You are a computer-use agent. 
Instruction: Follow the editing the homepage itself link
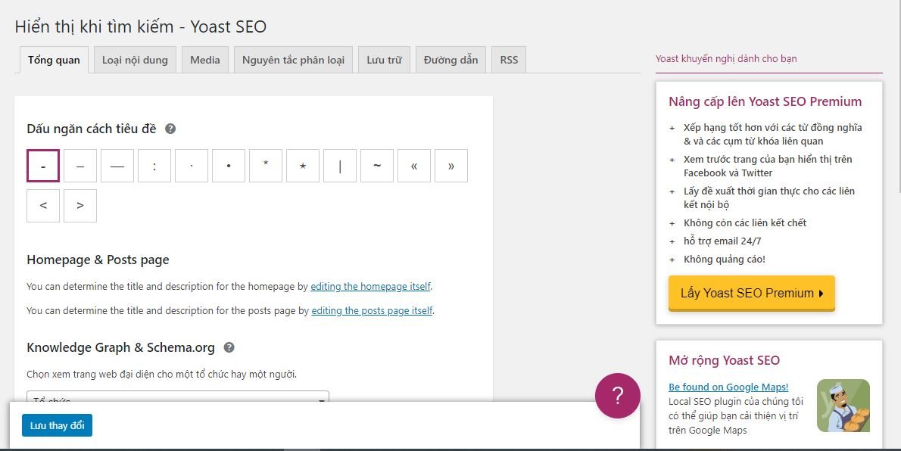click(x=371, y=286)
